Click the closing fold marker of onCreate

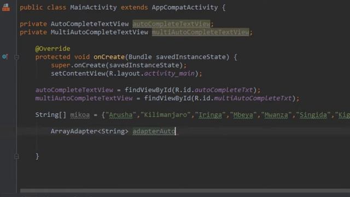pyautogui.click(x=16, y=157)
